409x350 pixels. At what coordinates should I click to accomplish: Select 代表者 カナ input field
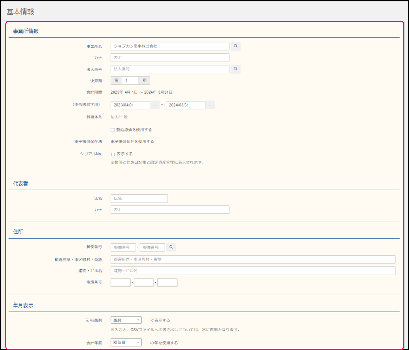(x=170, y=210)
